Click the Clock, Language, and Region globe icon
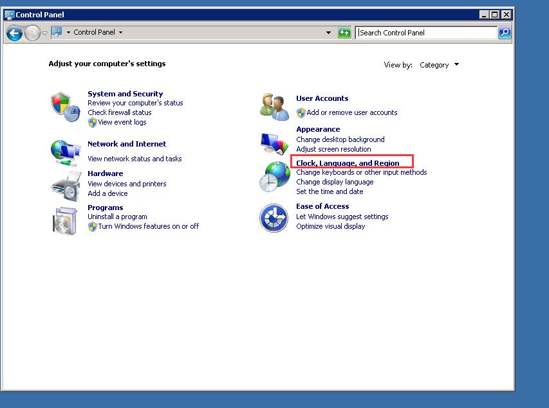 274,177
